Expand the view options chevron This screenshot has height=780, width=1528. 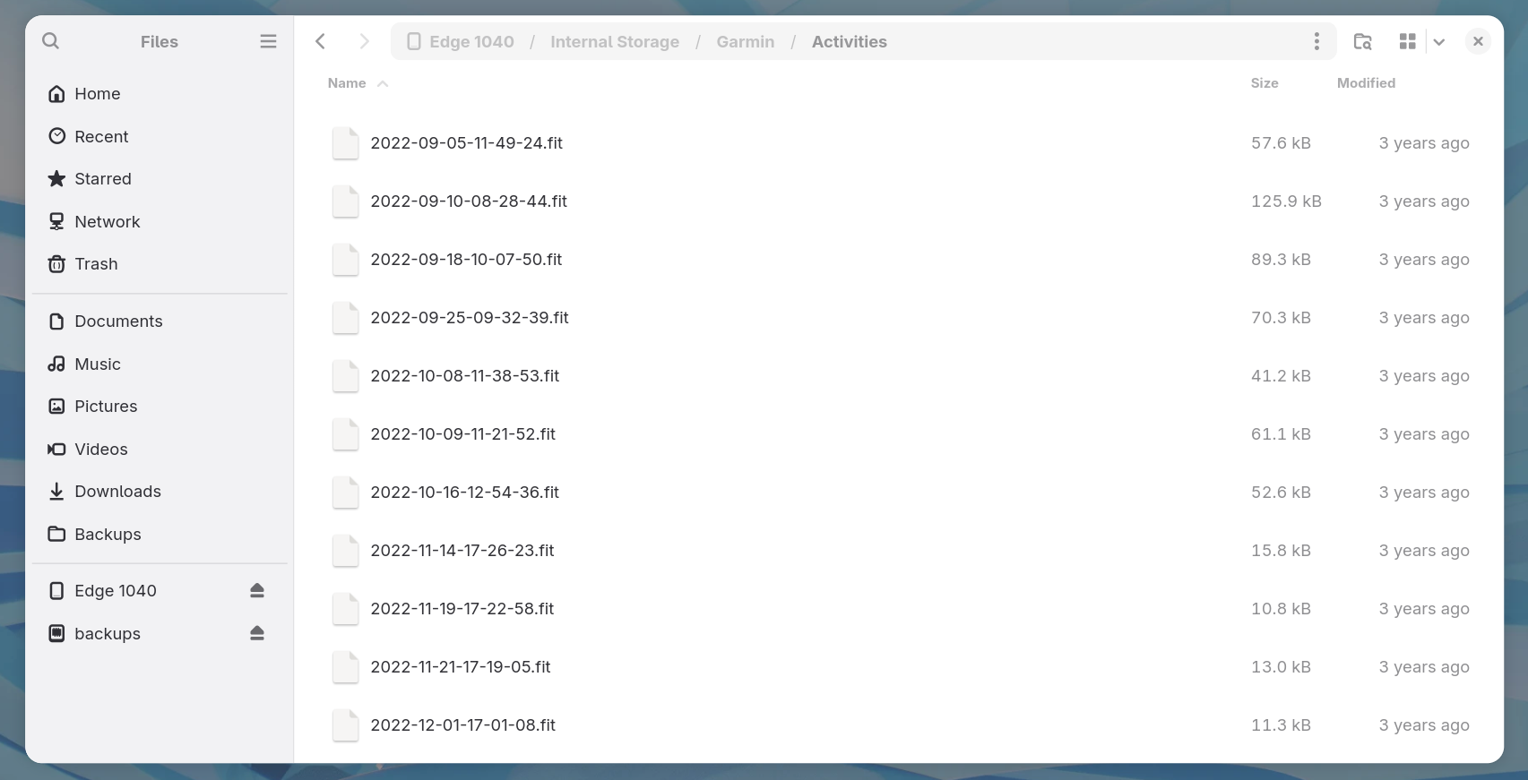1439,42
